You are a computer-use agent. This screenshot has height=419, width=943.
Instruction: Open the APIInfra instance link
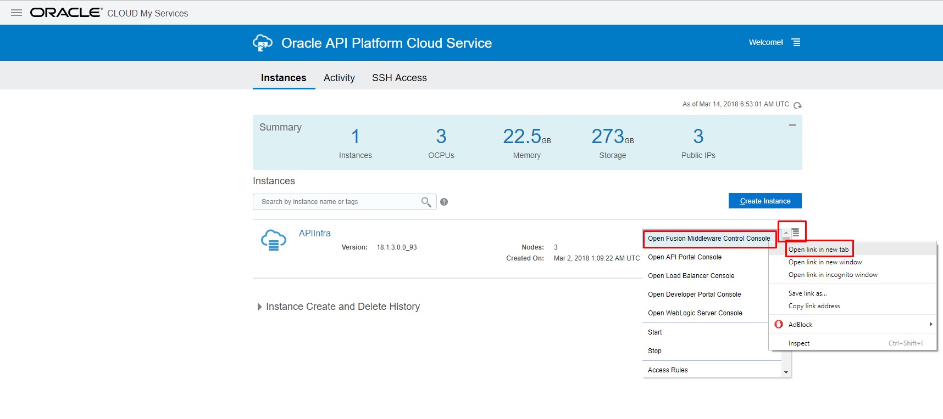coord(314,234)
